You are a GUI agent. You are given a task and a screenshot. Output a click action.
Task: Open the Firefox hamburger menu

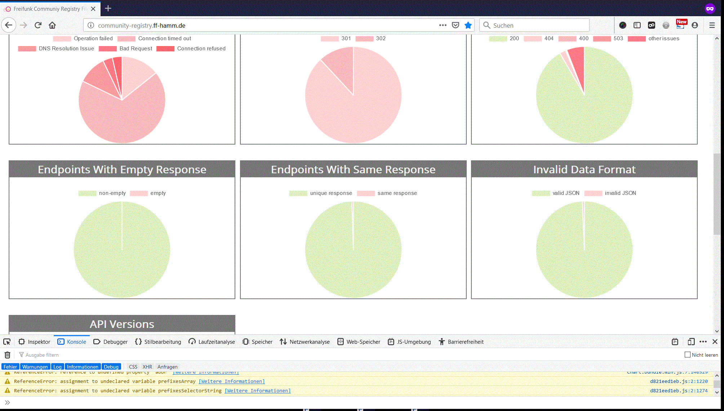[712, 25]
